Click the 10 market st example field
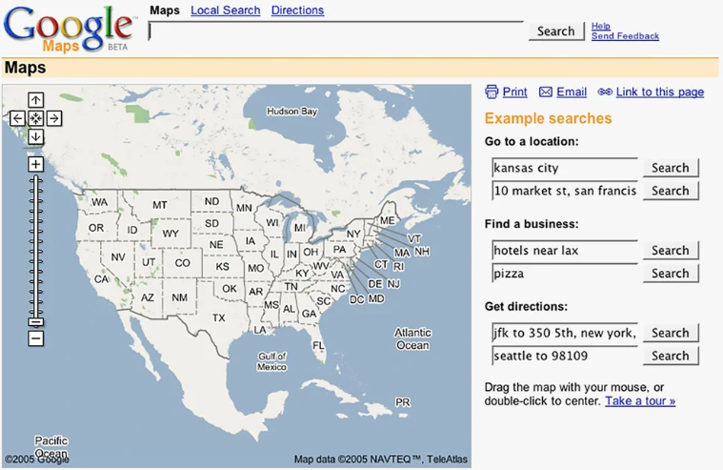Image resolution: width=723 pixels, height=470 pixels. pos(565,191)
